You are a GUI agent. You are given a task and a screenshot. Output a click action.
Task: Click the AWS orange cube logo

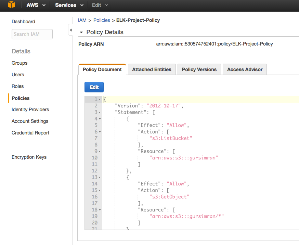(x=11, y=5)
